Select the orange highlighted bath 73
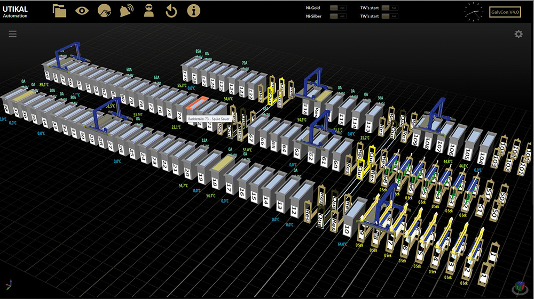Screen dimensions: 534x299 (x=197, y=103)
